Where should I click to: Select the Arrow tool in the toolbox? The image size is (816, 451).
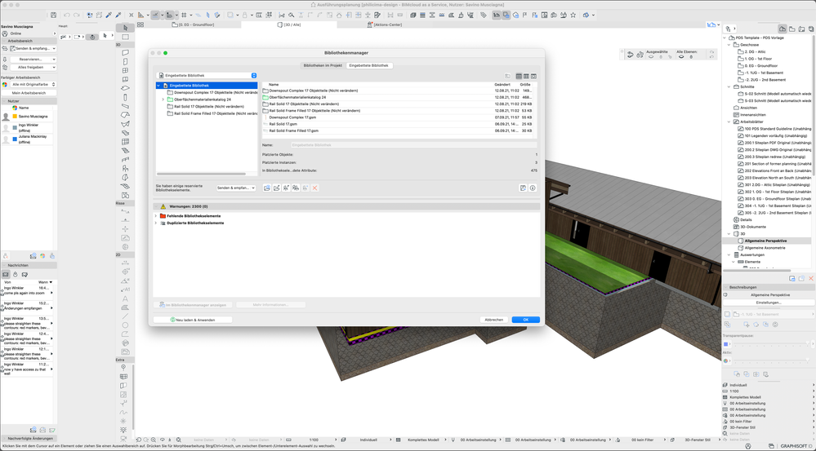125,28
